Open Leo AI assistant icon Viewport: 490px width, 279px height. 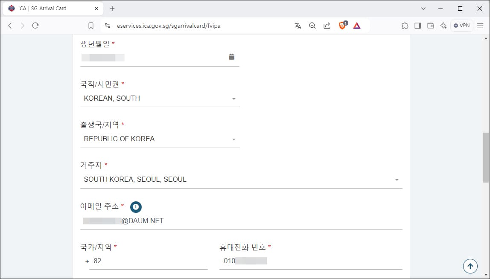[x=443, y=26]
